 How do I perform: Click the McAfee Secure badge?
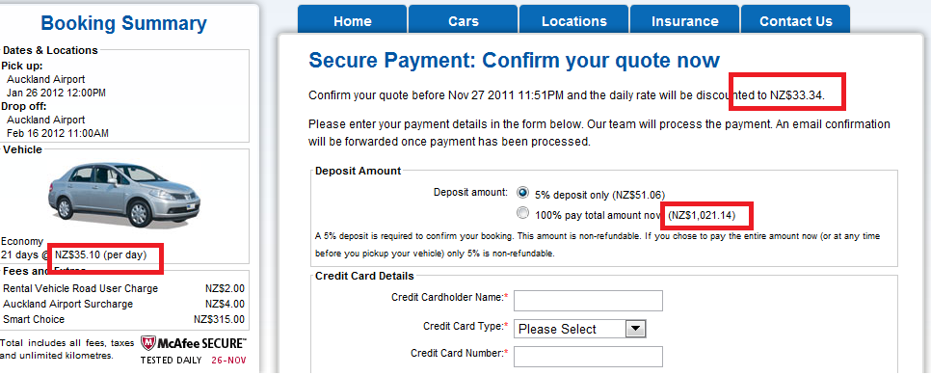pyautogui.click(x=193, y=350)
